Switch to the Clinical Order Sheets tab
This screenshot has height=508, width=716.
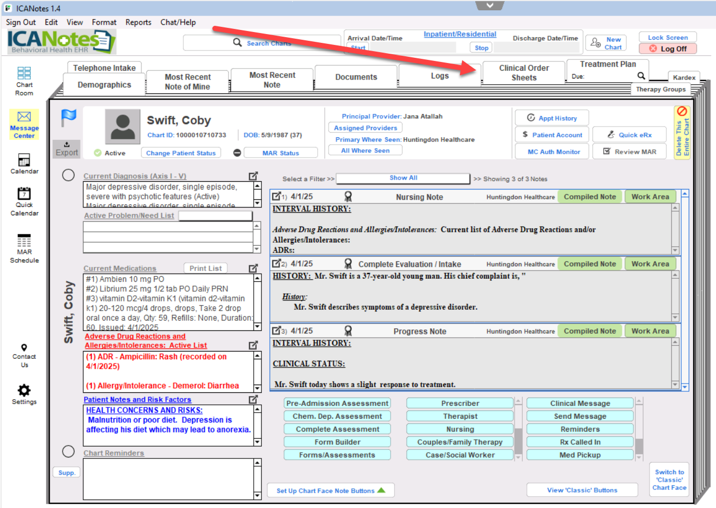[524, 73]
